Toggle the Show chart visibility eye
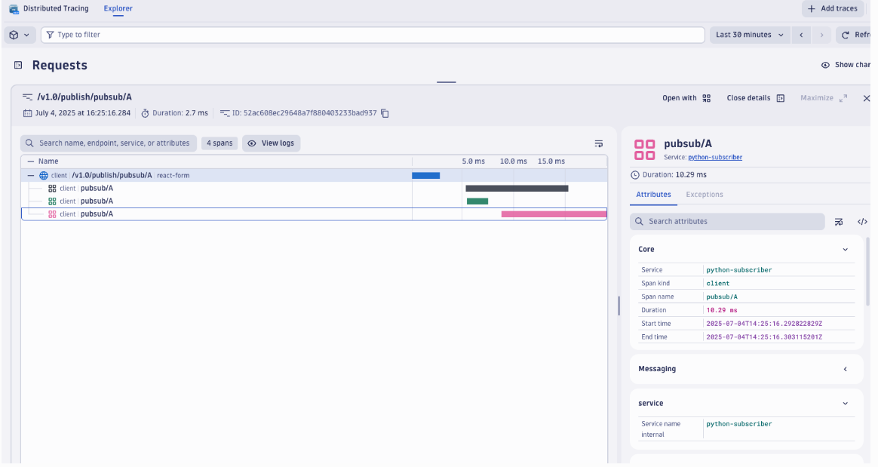This screenshot has height=467, width=878. click(825, 65)
